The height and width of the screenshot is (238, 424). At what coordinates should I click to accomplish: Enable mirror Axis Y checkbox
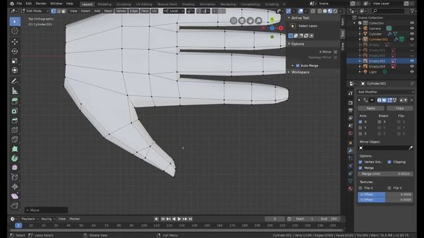click(360, 128)
